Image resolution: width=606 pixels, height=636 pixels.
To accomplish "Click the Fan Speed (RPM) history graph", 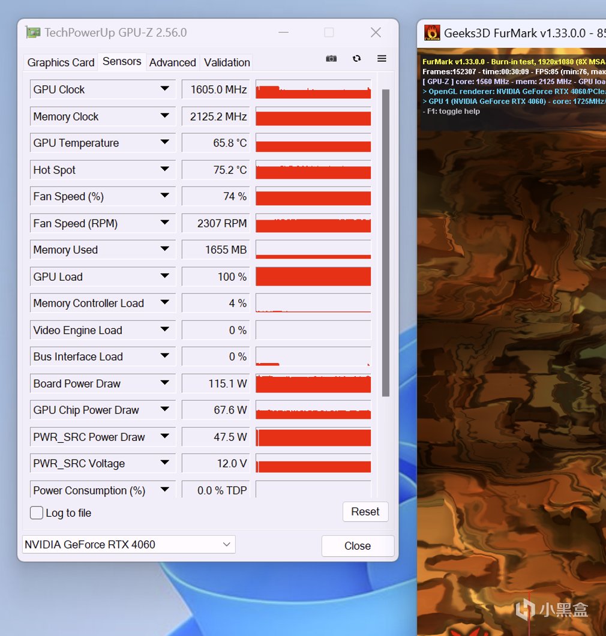I will click(313, 223).
